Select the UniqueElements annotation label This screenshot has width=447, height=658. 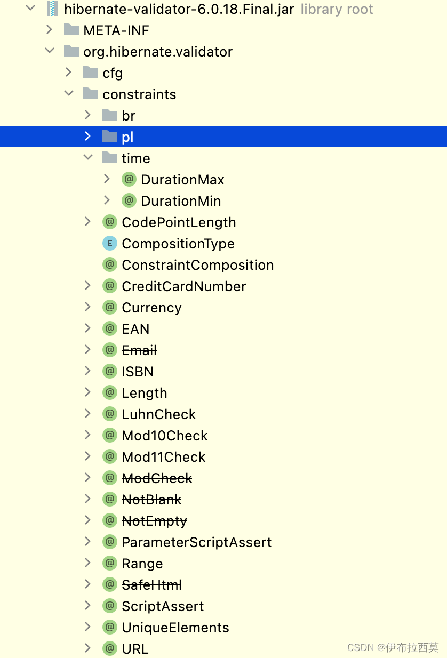(175, 628)
